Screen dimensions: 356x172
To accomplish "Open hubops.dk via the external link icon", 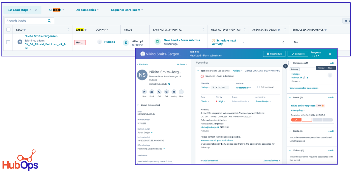I will coord(304,78).
